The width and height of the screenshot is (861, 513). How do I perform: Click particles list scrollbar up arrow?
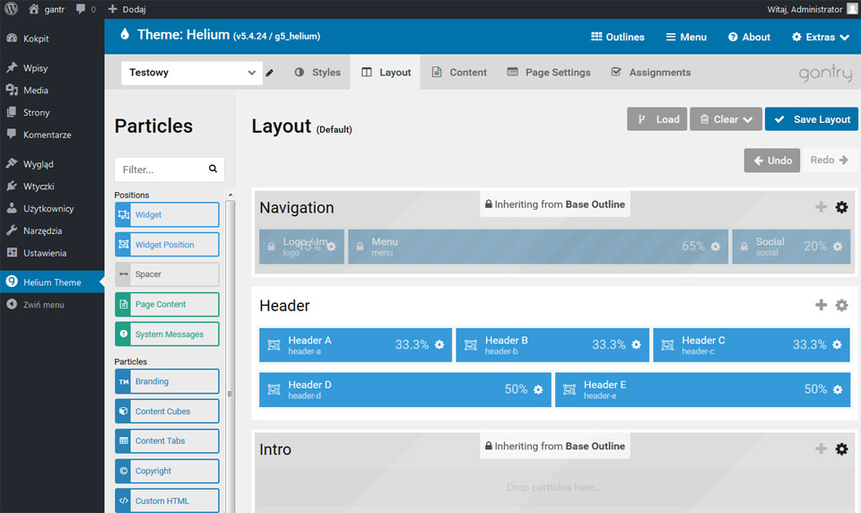(x=230, y=195)
